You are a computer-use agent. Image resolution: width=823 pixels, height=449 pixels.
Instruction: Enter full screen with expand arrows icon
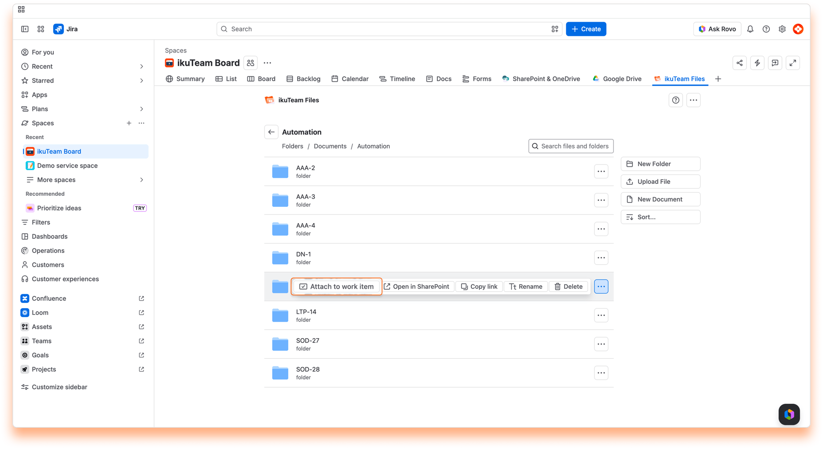tap(793, 63)
